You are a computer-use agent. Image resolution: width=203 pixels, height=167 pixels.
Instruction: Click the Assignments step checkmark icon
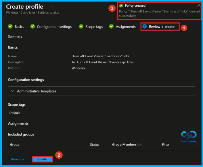click(x=111, y=26)
